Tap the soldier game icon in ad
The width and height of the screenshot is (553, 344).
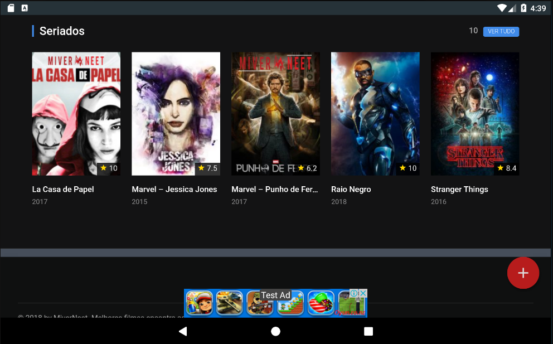tap(260, 303)
